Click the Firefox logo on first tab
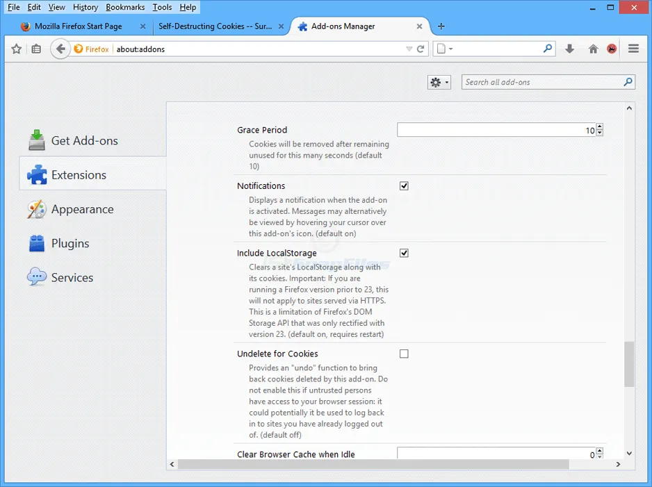The width and height of the screenshot is (652, 487). coord(25,26)
